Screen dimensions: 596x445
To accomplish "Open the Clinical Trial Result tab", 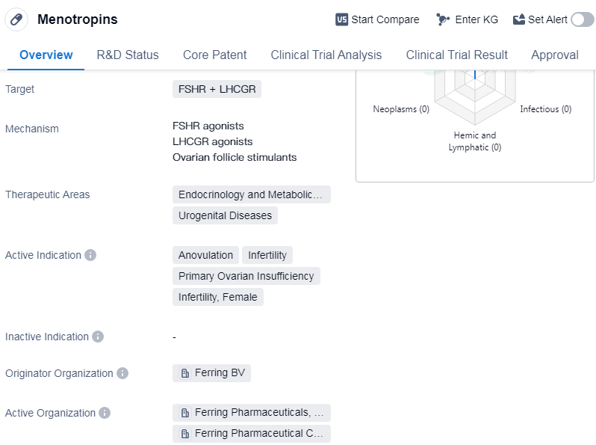I will [x=456, y=55].
